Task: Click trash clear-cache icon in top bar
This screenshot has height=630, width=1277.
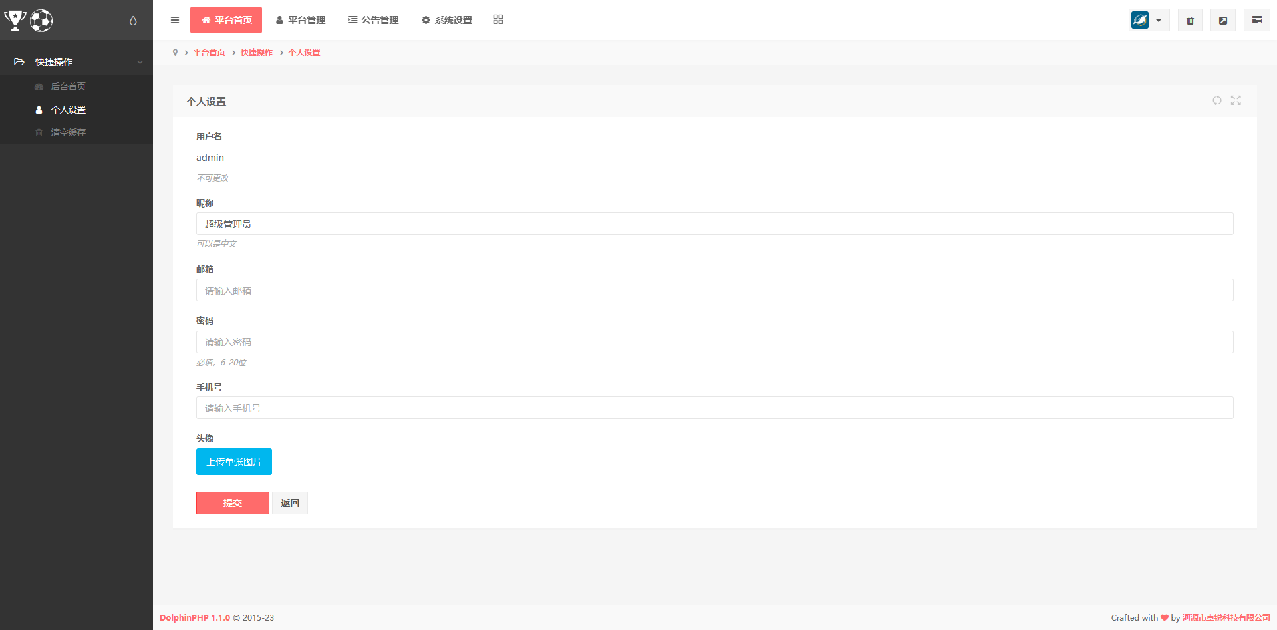Action: click(x=1190, y=21)
